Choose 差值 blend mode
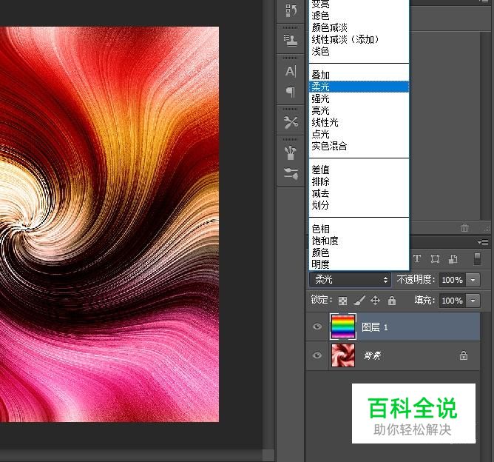 359,170
